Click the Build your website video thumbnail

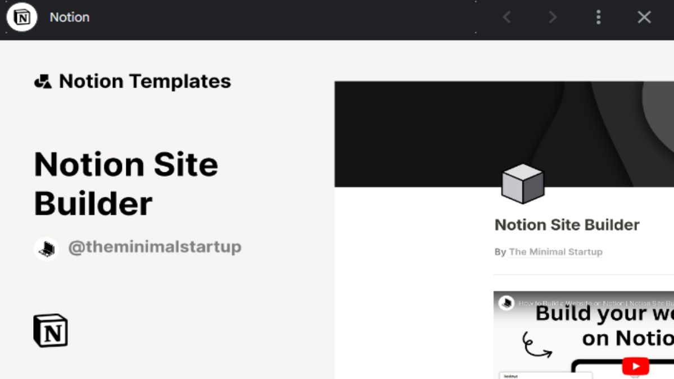tap(584, 335)
